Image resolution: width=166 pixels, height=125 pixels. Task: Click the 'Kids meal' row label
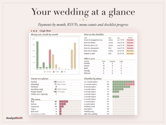pyautogui.click(x=35, y=111)
